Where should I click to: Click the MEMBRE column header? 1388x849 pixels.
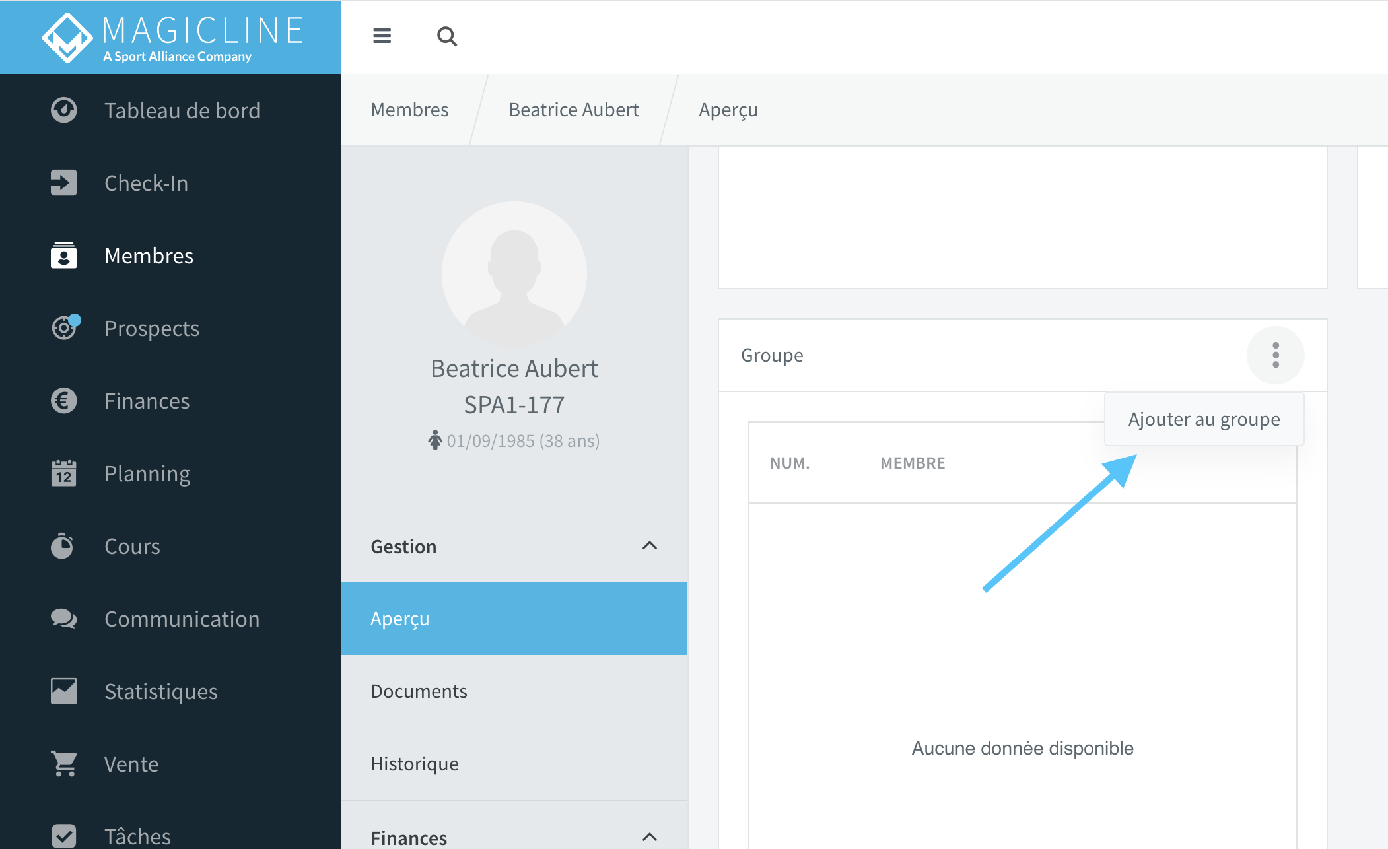(x=913, y=463)
